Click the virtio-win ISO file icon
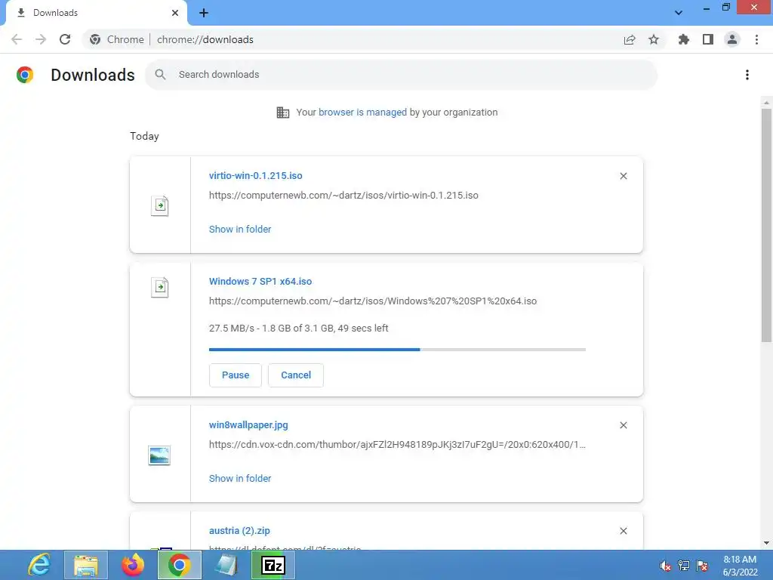The image size is (773, 580). (x=160, y=205)
